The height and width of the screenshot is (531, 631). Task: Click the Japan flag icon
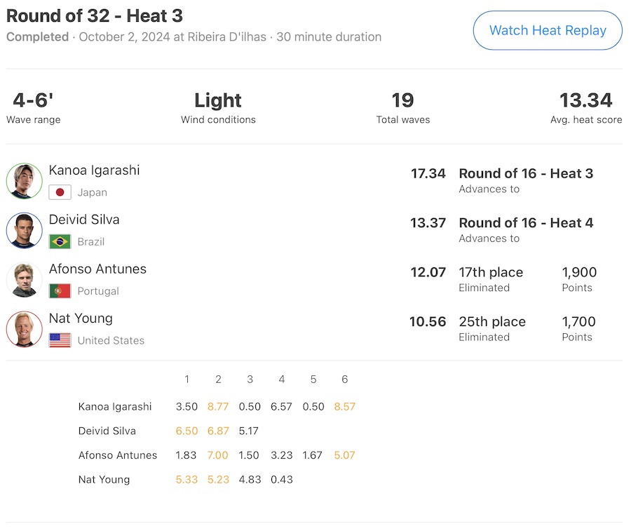[x=60, y=192]
